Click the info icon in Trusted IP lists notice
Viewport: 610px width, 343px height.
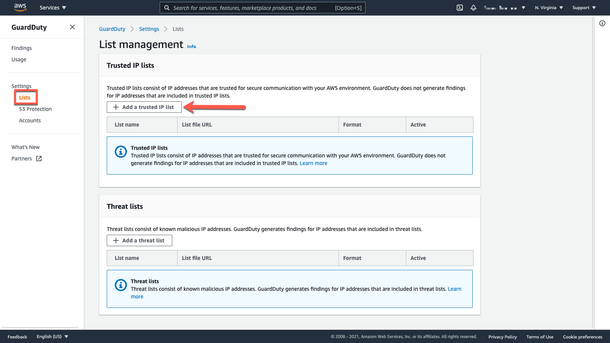(x=121, y=152)
